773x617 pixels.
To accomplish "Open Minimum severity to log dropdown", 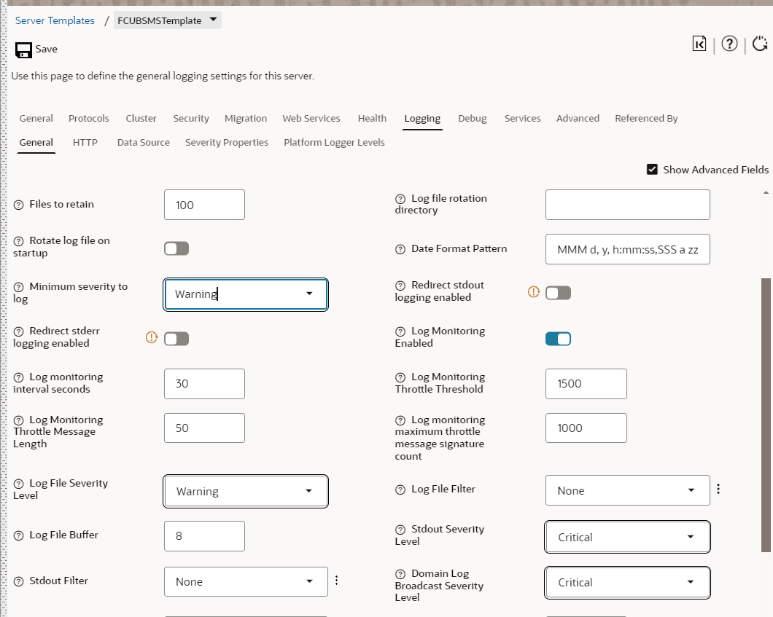I will coord(246,294).
